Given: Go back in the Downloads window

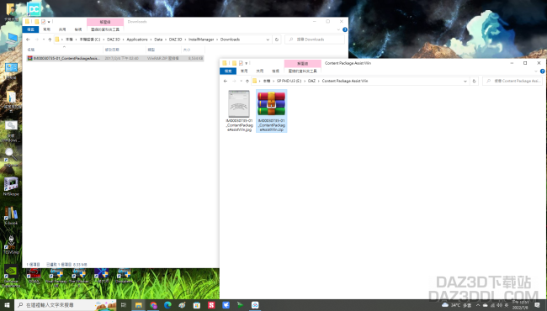Looking at the screenshot, I should coord(29,40).
